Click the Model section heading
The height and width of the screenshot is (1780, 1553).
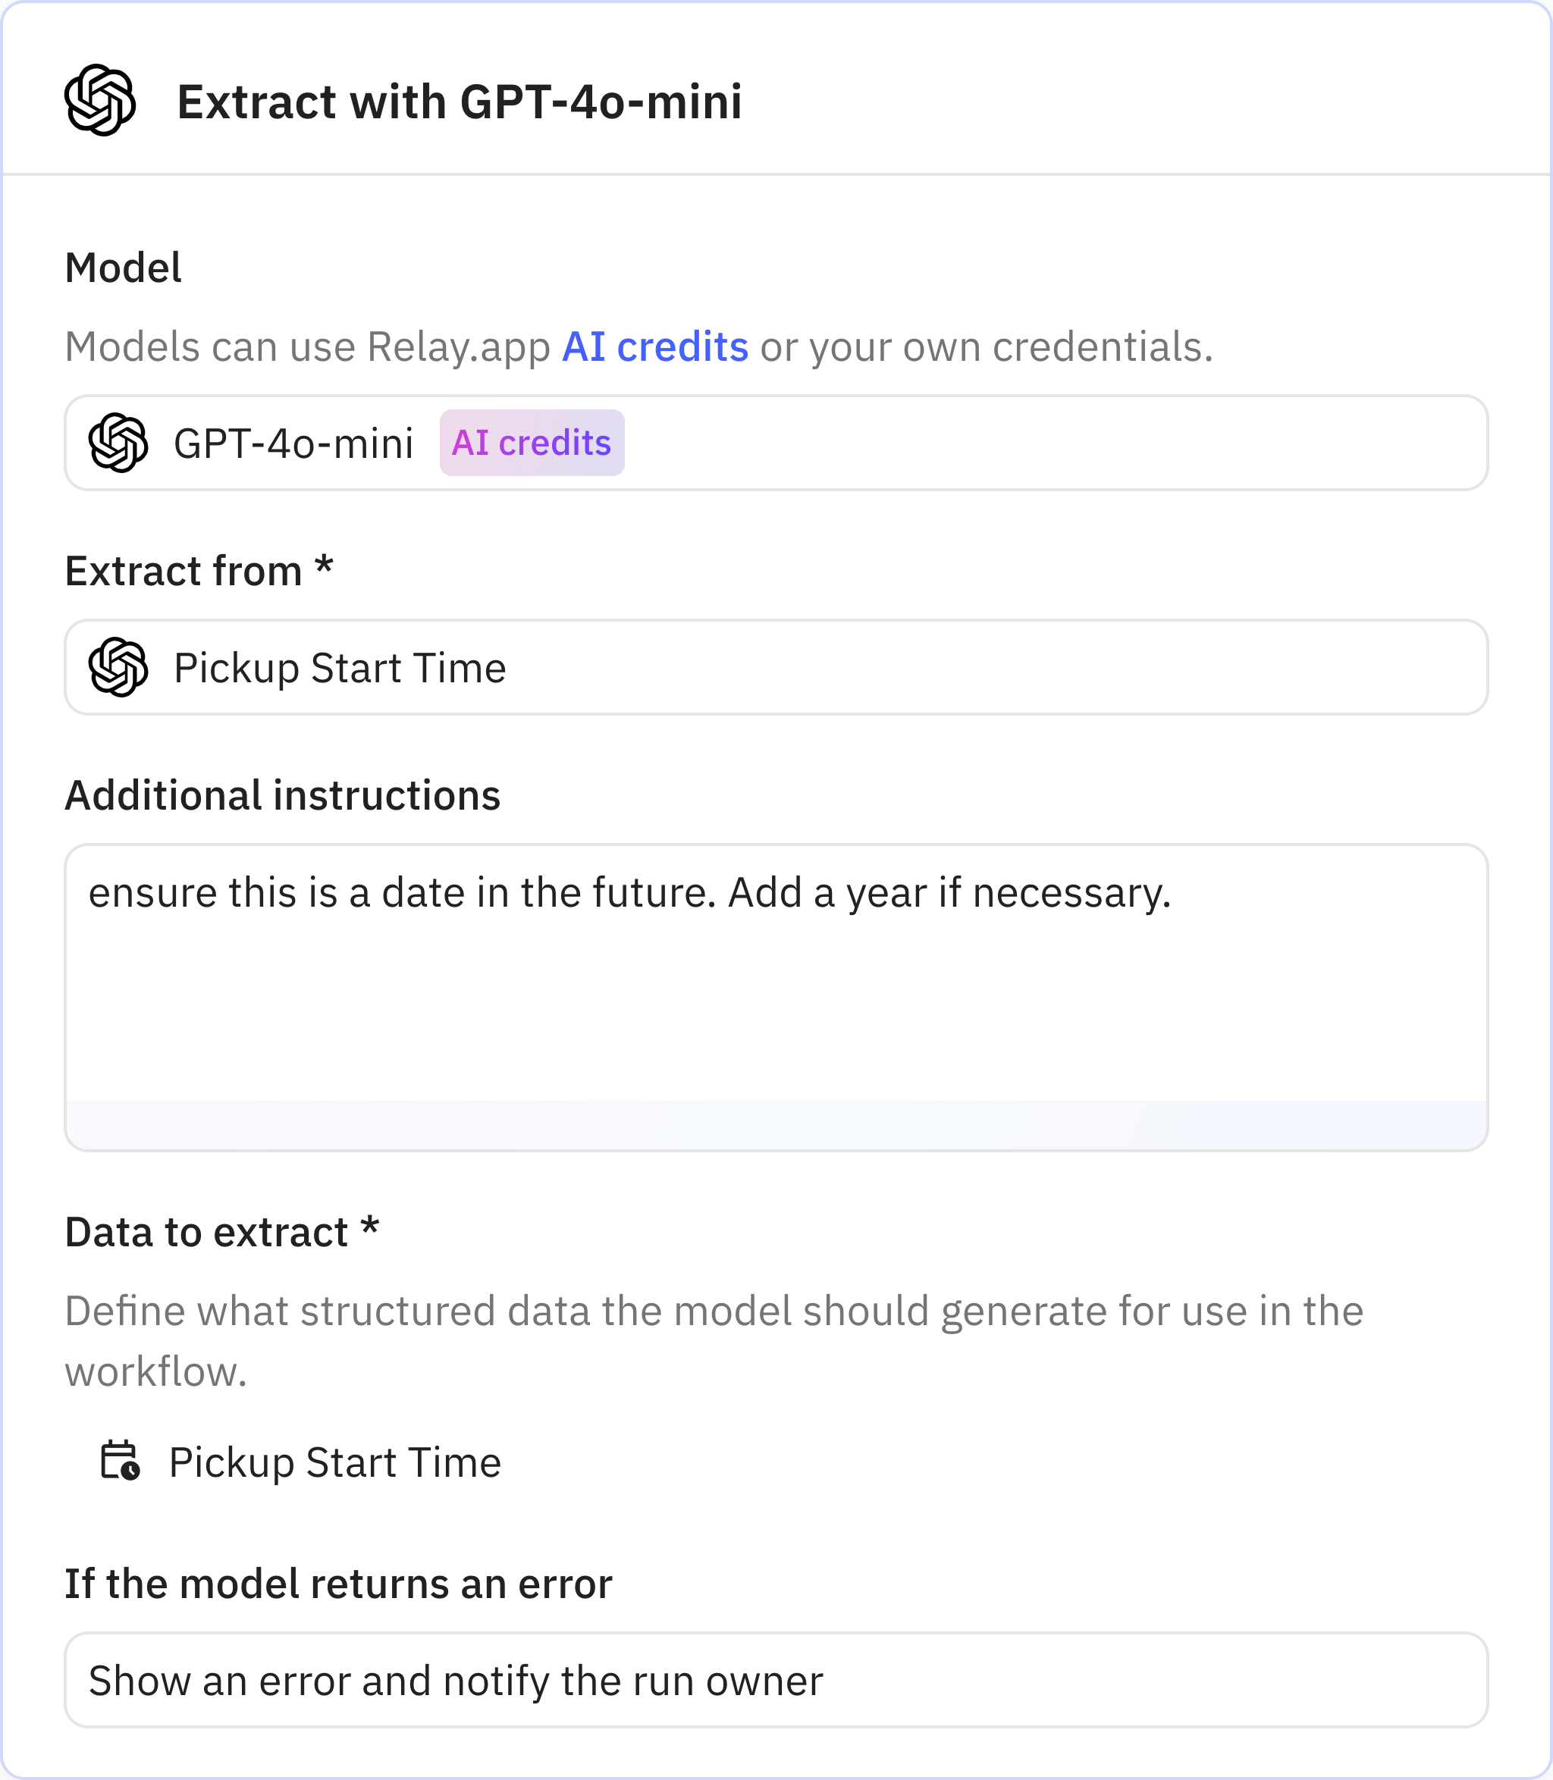pyautogui.click(x=123, y=268)
